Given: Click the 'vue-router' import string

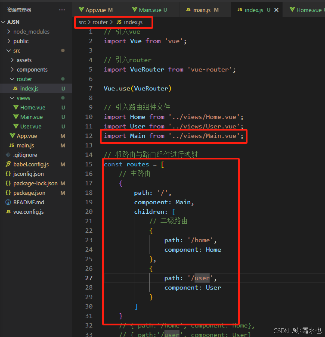Looking at the screenshot, I should pos(210,69).
